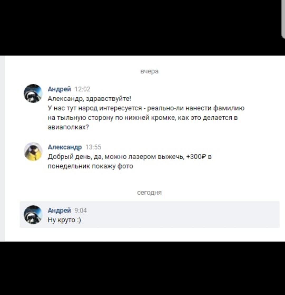
Task: Open Андрей's avatar beside the 12:02 message
Action: tap(33, 93)
